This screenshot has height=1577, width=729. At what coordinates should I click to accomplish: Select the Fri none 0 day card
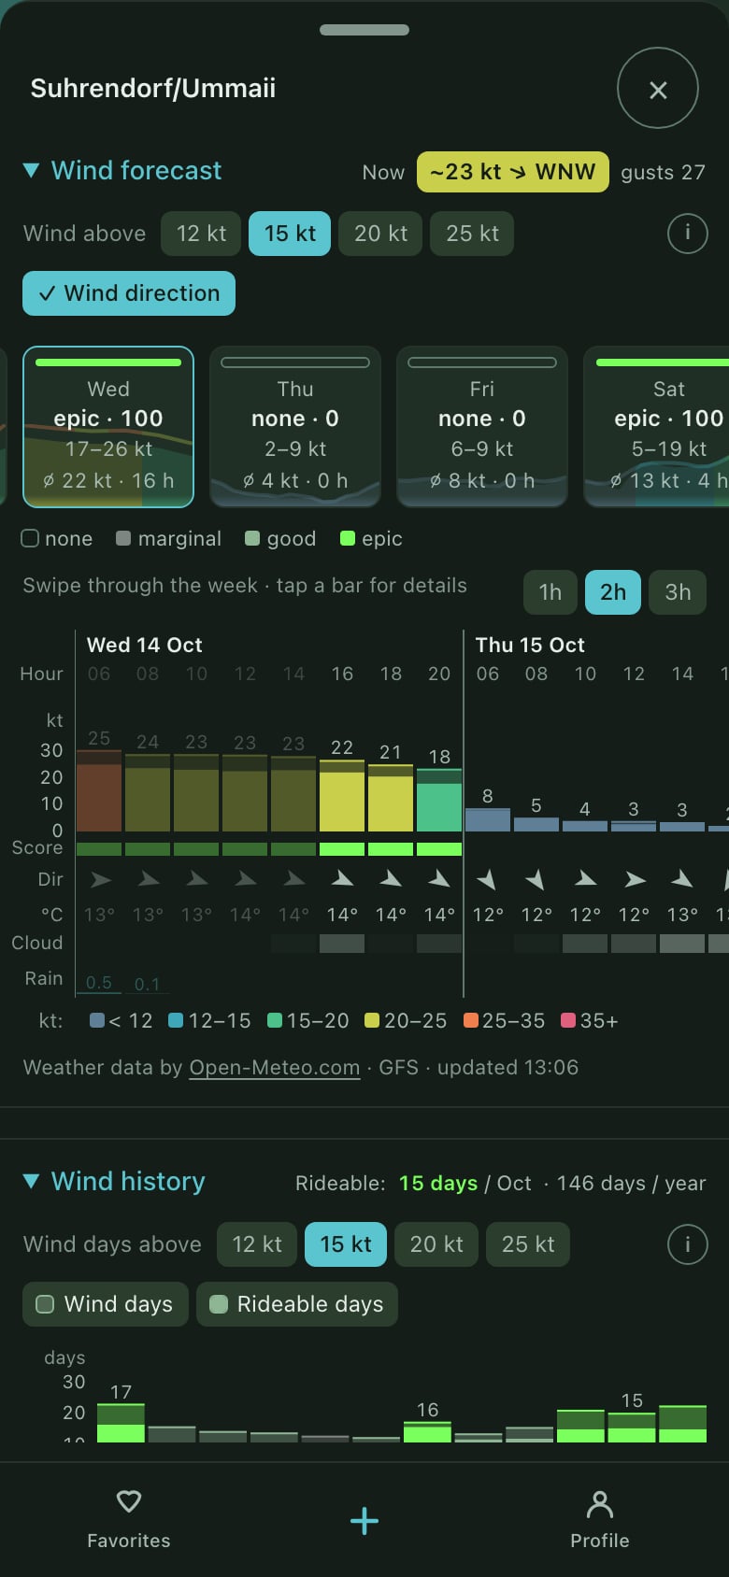(x=482, y=427)
